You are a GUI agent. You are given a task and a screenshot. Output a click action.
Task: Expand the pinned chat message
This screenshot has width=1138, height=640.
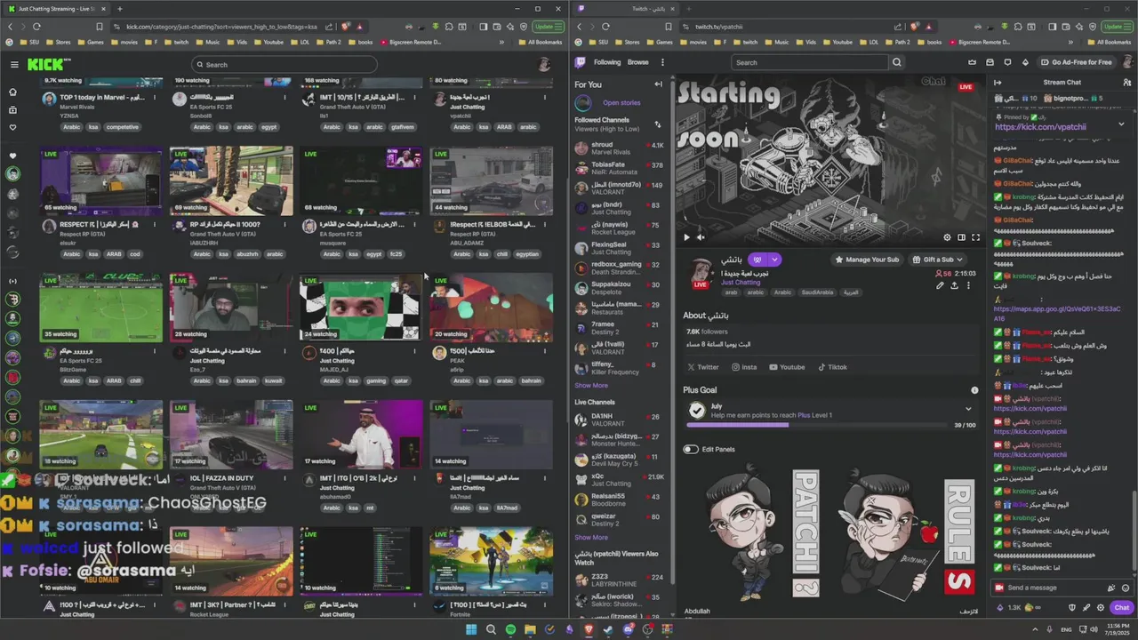coord(1121,124)
